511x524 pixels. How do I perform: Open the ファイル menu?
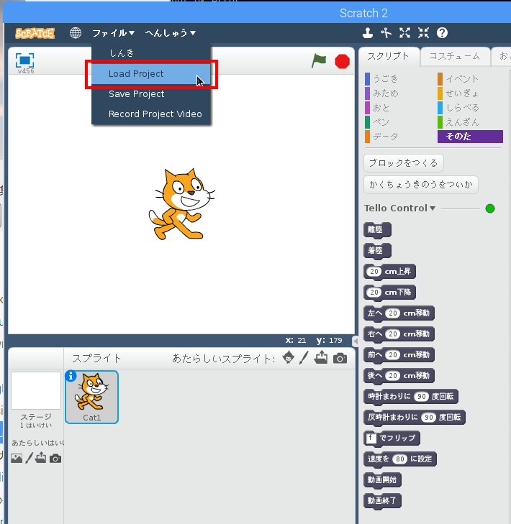113,33
